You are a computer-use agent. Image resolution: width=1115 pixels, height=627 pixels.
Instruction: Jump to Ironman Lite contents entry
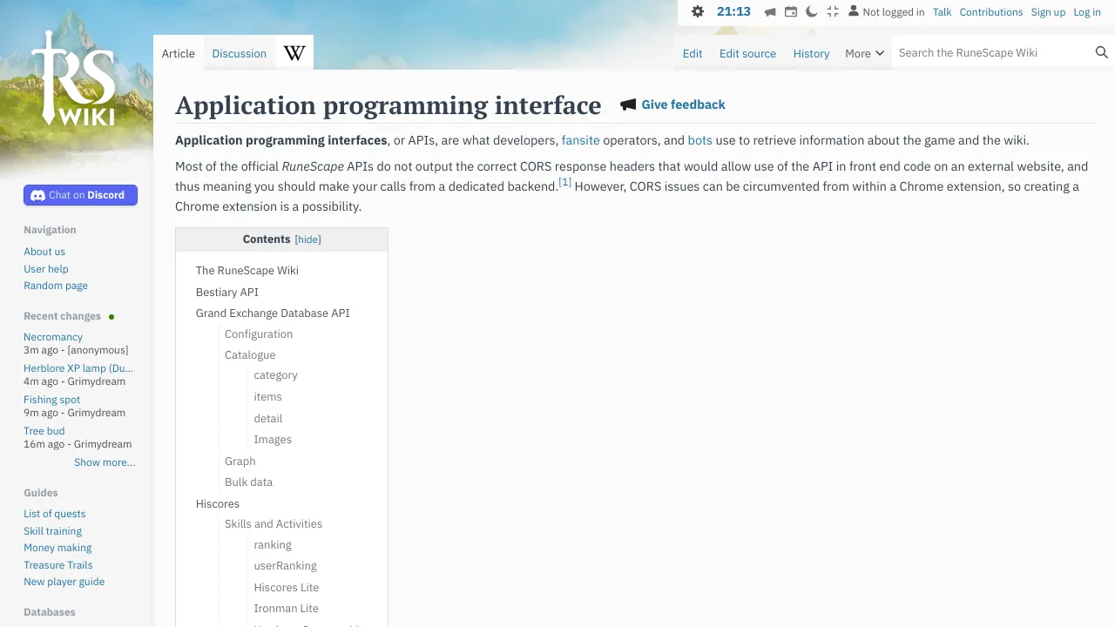point(287,609)
